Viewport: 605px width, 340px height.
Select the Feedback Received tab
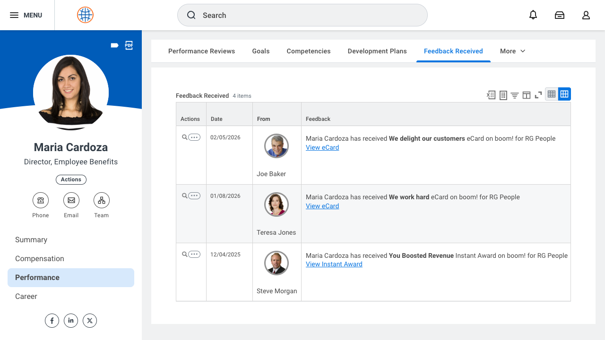click(x=453, y=51)
